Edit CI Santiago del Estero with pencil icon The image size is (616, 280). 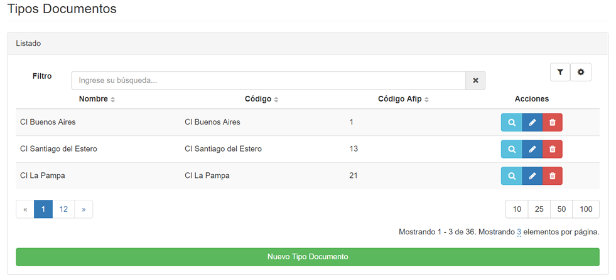tap(532, 149)
